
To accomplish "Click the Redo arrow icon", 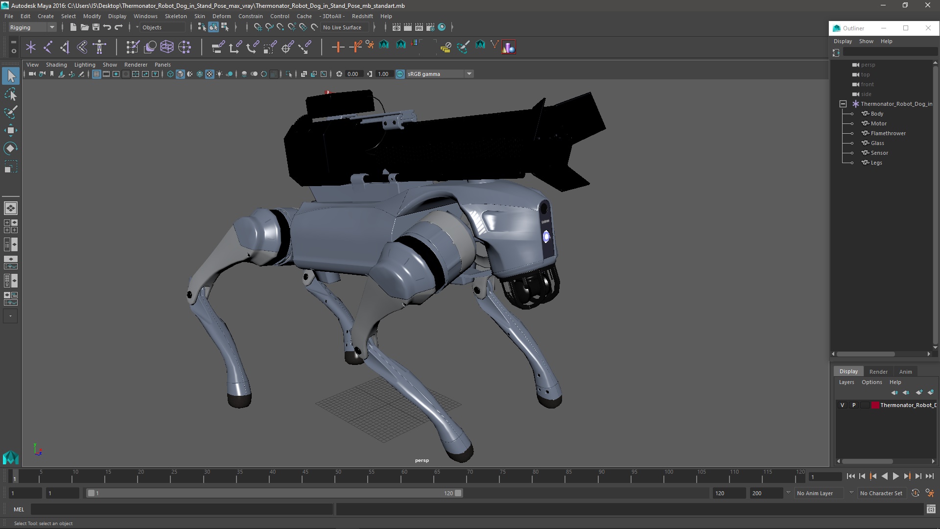I will 118,27.
